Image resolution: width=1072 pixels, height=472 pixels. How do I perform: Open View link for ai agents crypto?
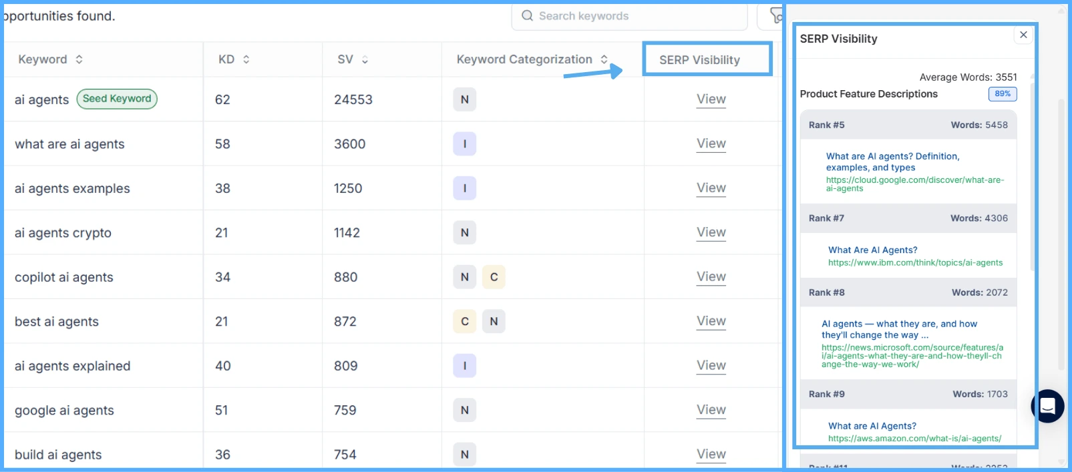pyautogui.click(x=711, y=232)
